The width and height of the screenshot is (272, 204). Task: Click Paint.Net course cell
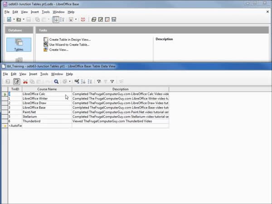[x=47, y=112]
